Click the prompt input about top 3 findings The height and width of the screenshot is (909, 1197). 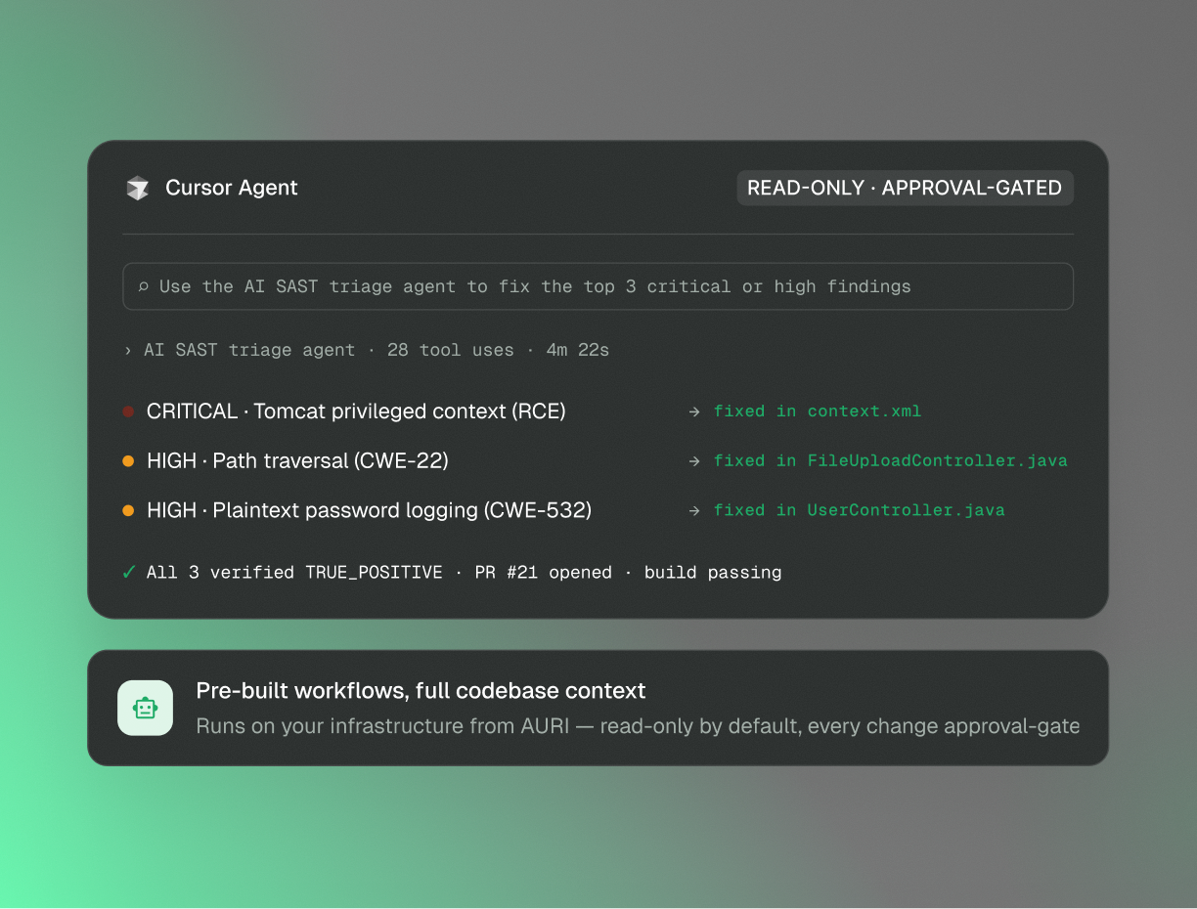tap(598, 286)
